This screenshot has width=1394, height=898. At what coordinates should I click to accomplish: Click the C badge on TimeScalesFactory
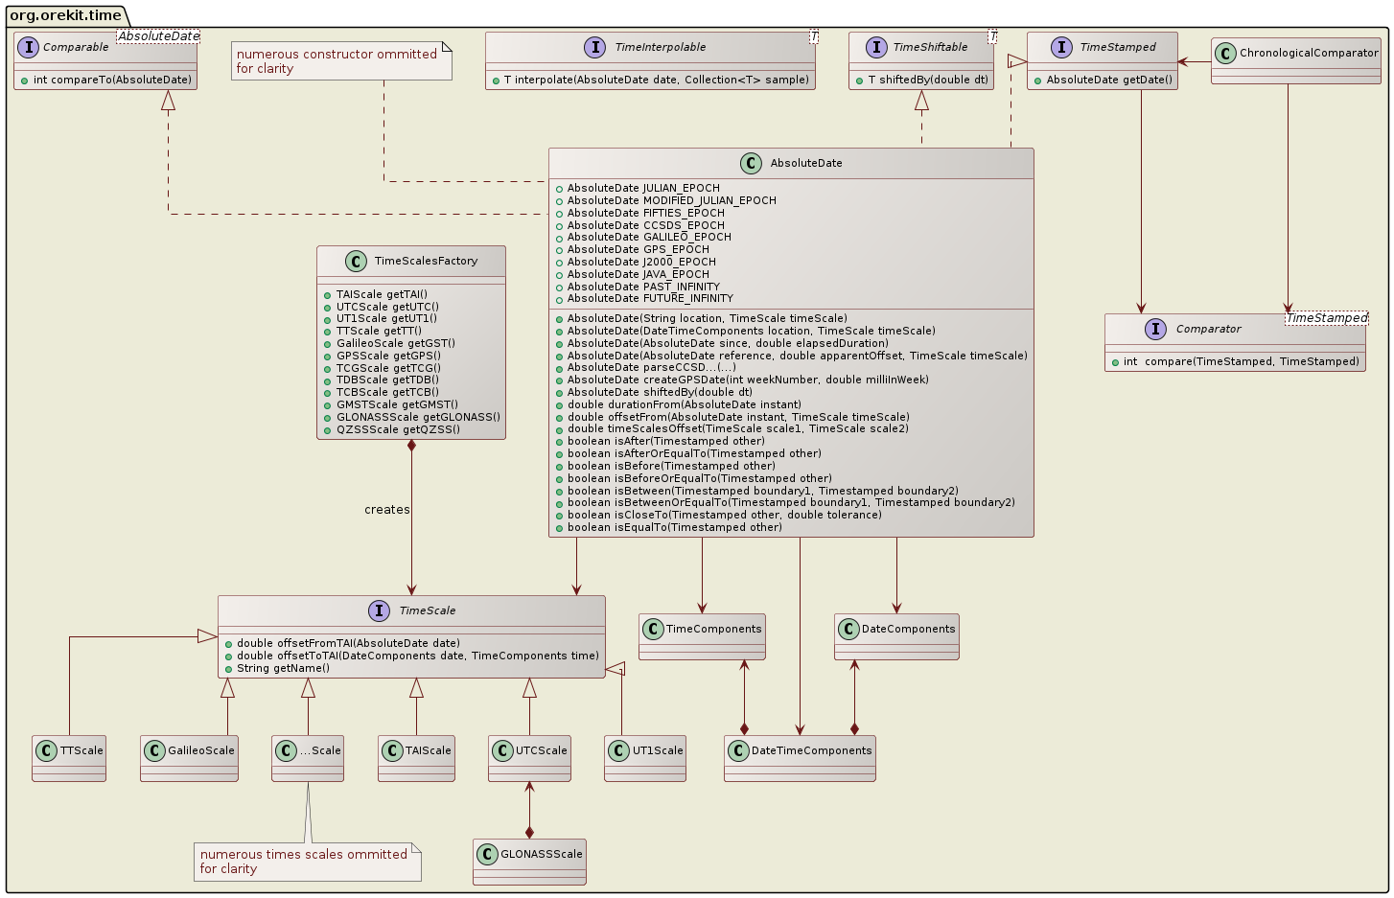357,261
